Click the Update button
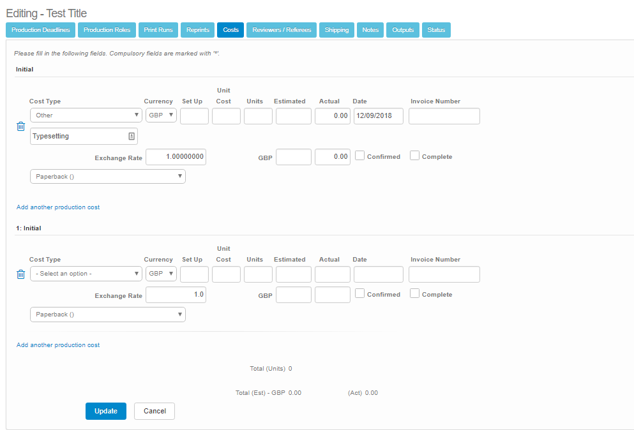Viewport: 634px width, 430px height. click(x=106, y=411)
